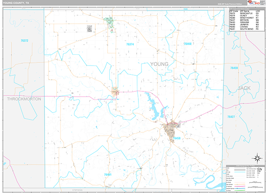The image size is (267, 193).
Task: Click the blue 76481 ZIP label on the map
Action: [108, 175]
